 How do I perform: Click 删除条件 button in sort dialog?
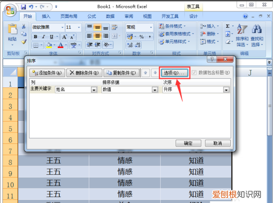click(84, 73)
